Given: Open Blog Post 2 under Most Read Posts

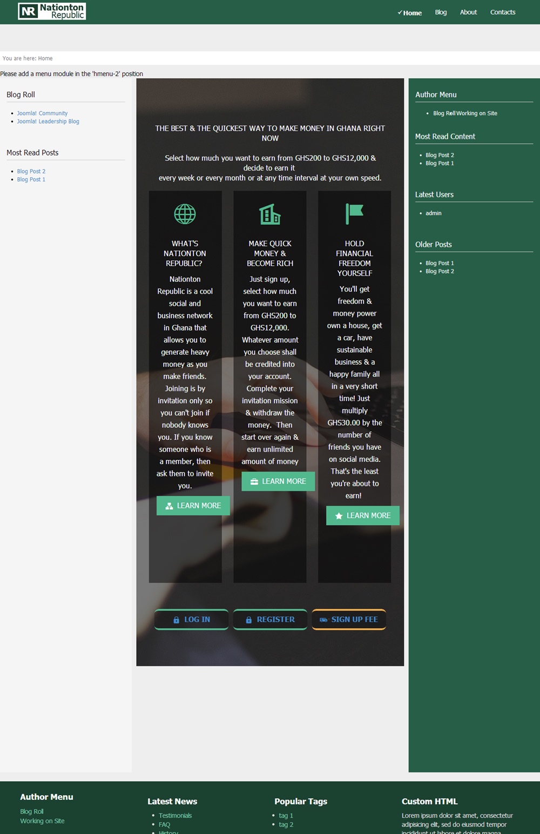Looking at the screenshot, I should pyautogui.click(x=31, y=171).
